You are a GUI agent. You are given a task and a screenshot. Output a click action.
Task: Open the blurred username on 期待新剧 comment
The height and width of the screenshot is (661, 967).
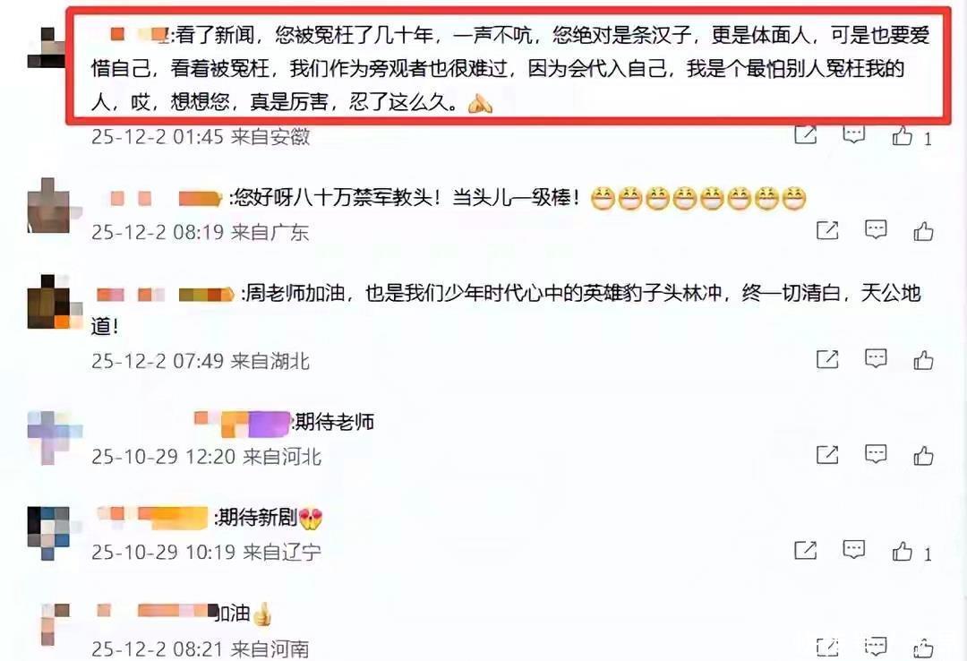[153, 517]
